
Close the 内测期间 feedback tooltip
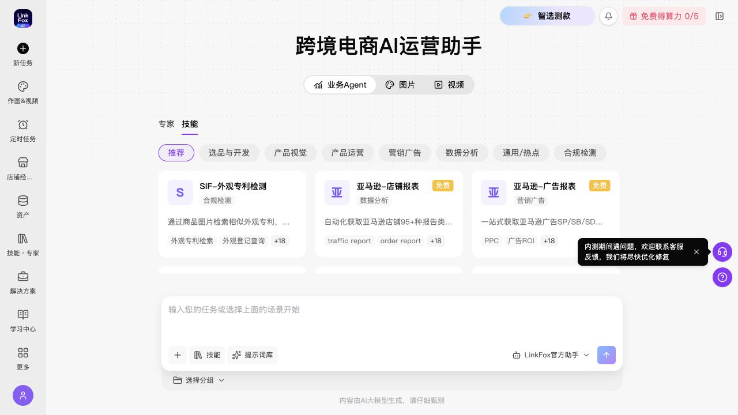(696, 252)
